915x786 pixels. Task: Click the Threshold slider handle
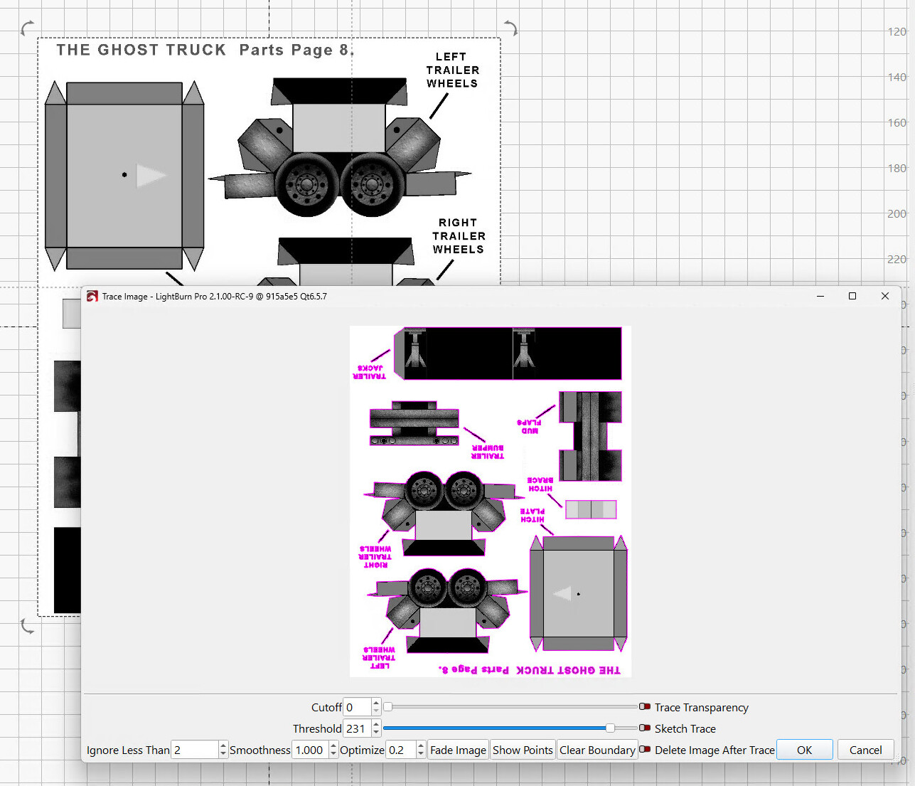[x=610, y=728]
